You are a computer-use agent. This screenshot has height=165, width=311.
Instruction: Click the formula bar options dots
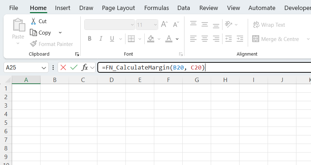click(53, 67)
